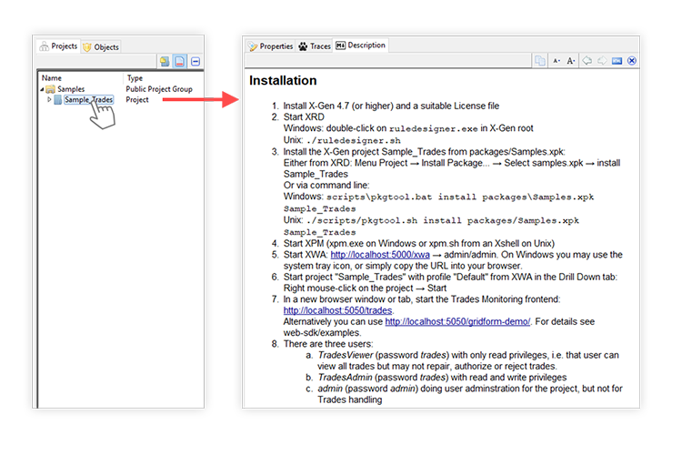Navigate forward with right arrow icon
The width and height of the screenshot is (682, 455).
(602, 61)
